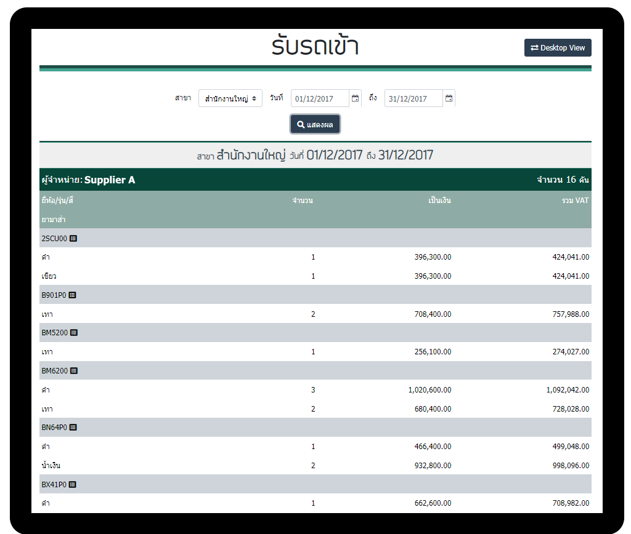This screenshot has height=534, width=631.
Task: Open details icon beside 2SCU00
Action: pos(73,238)
